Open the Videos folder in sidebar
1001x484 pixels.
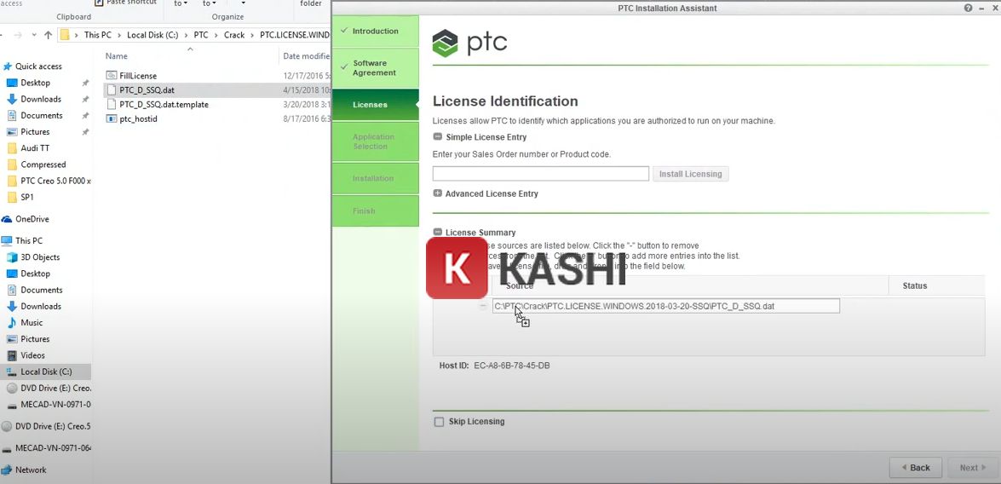[32, 355]
